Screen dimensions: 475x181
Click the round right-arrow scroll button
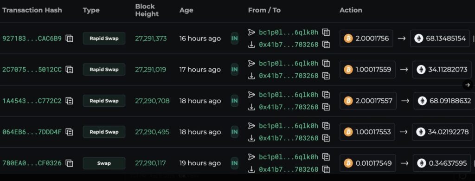coord(468,85)
